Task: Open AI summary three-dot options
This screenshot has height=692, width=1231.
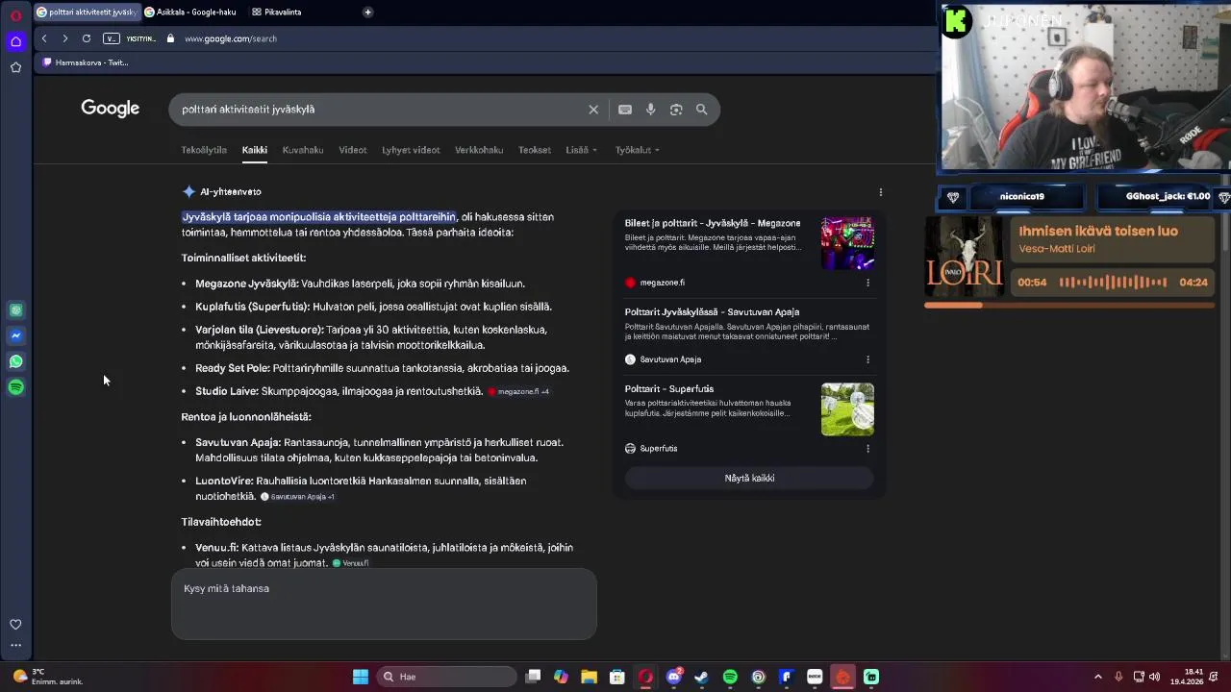Action: pyautogui.click(x=880, y=192)
